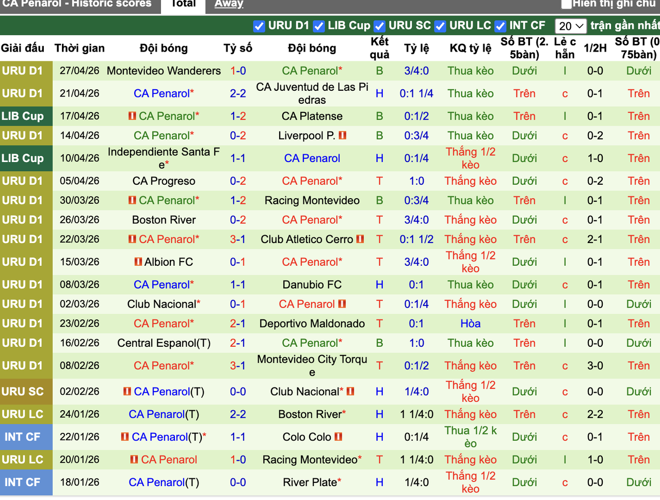
Task: Click Montevideo City Torque team name
Action: pyautogui.click(x=312, y=366)
